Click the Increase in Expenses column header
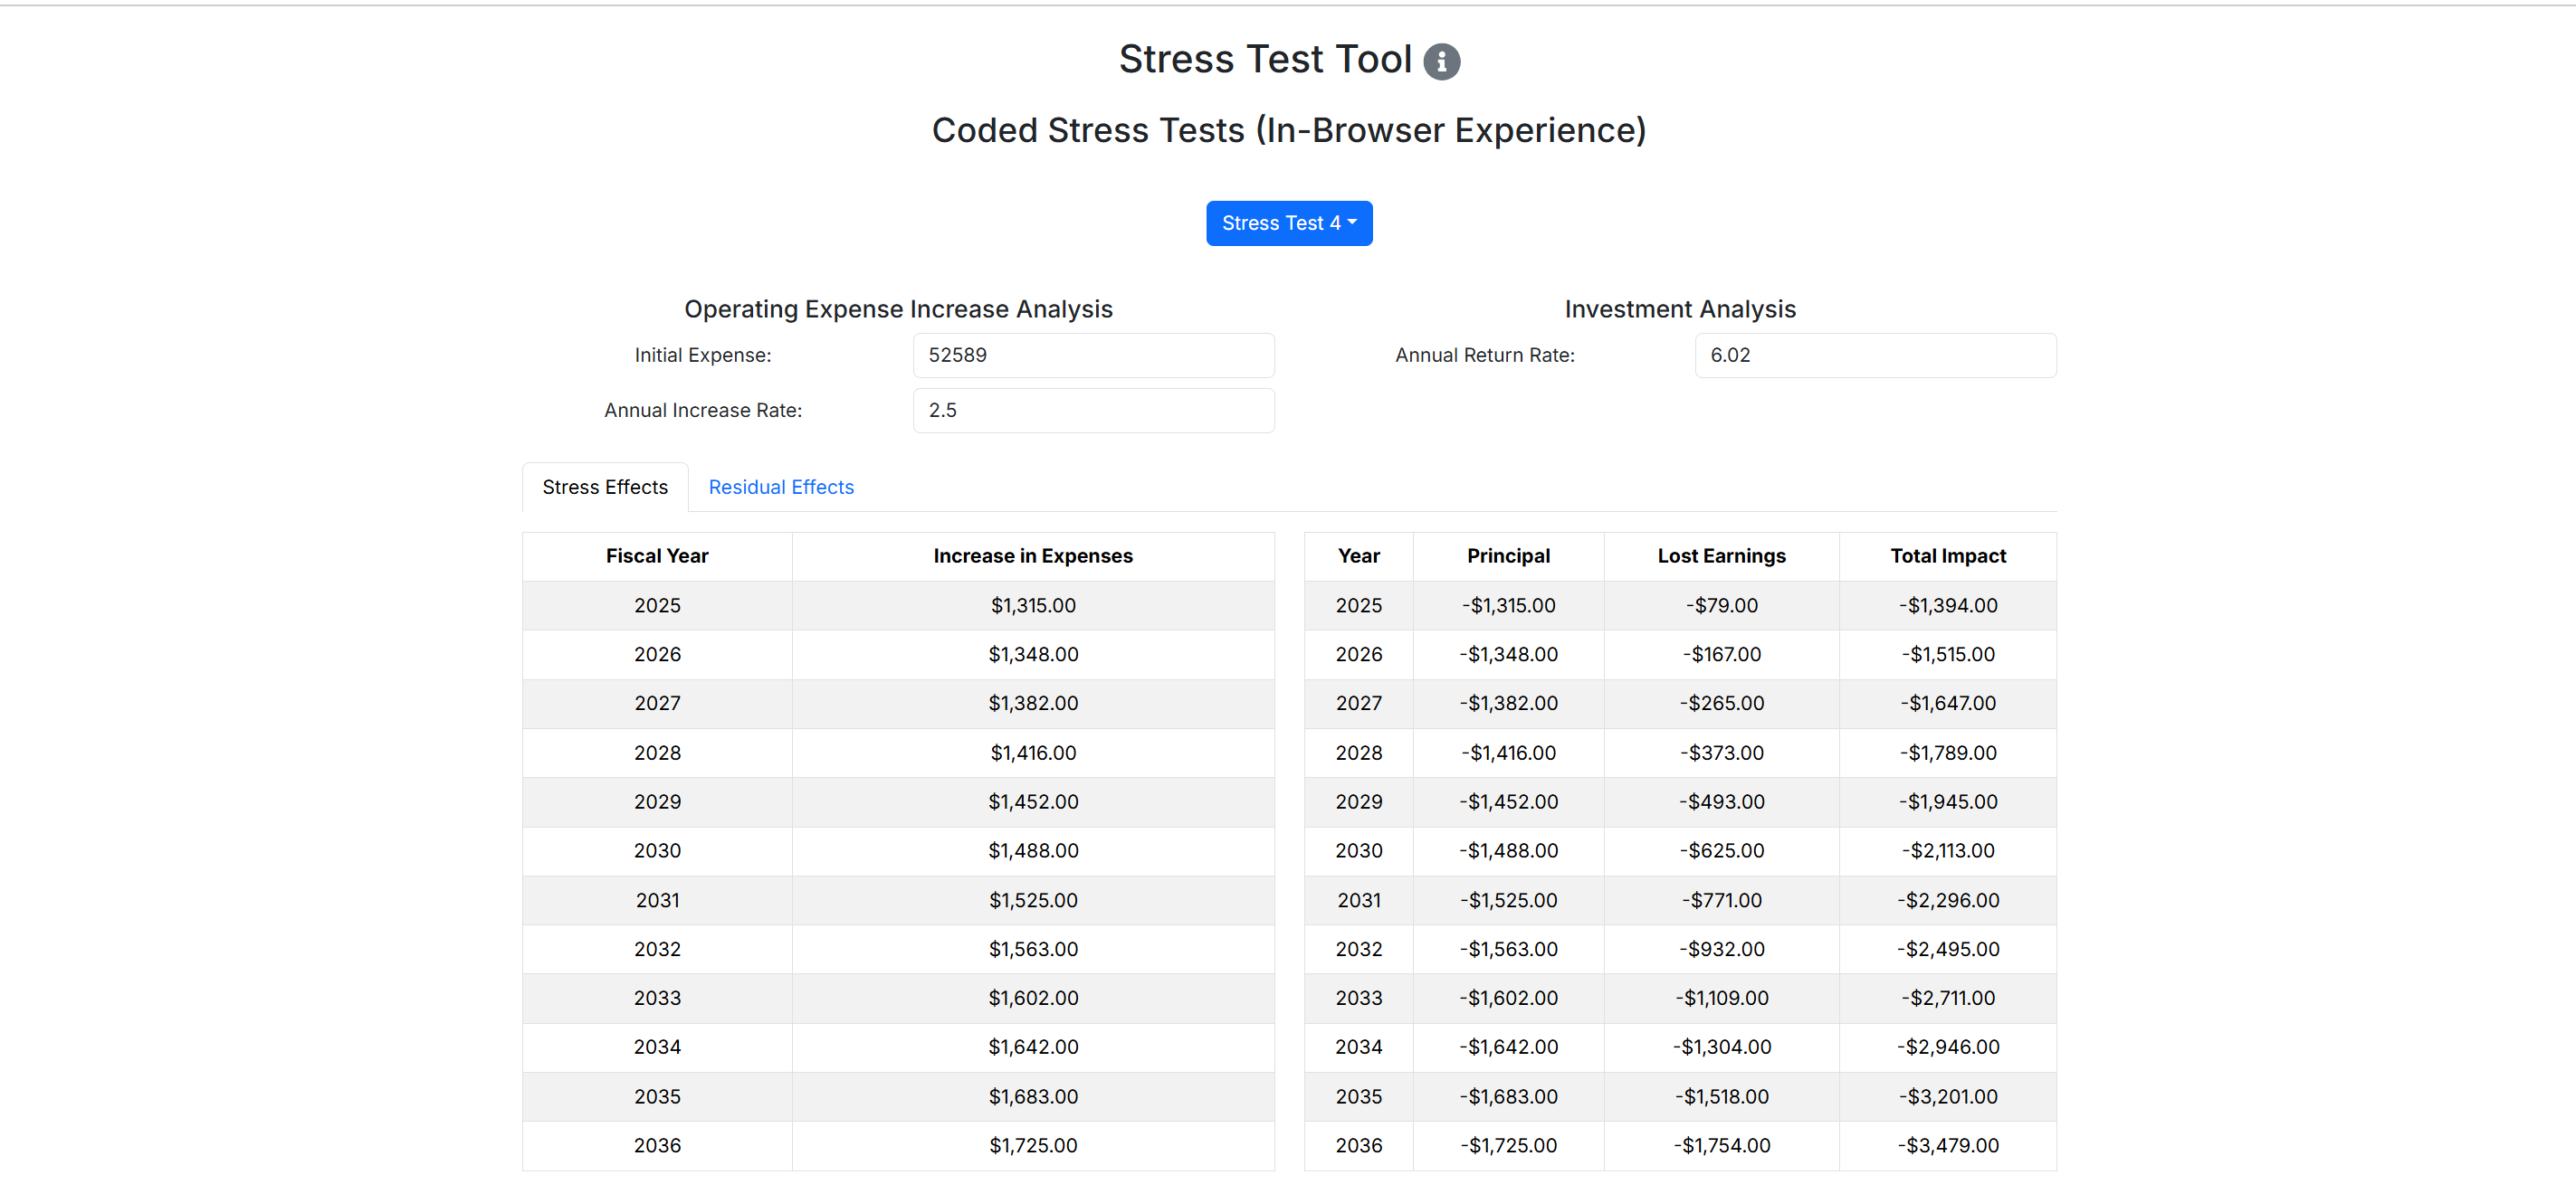This screenshot has width=2576, height=1194. tap(1033, 555)
